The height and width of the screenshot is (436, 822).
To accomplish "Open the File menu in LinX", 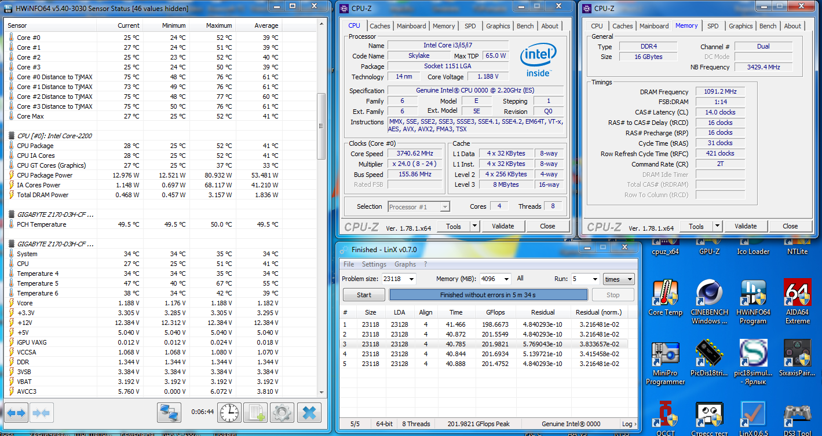I will coord(349,264).
